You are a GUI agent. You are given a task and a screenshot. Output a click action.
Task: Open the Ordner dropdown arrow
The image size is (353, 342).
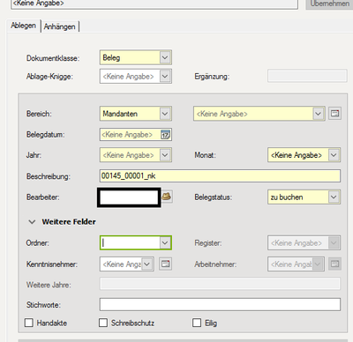pyautogui.click(x=165, y=242)
